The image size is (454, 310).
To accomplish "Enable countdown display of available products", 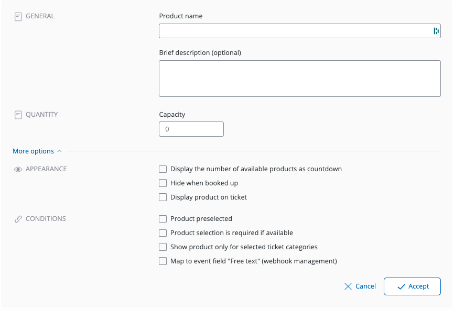I will pyautogui.click(x=163, y=169).
